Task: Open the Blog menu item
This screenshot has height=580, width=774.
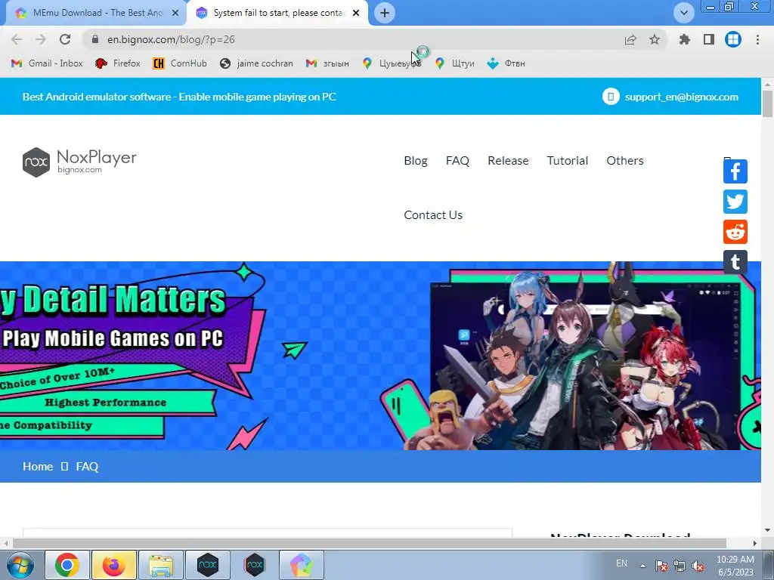Action: pyautogui.click(x=416, y=161)
